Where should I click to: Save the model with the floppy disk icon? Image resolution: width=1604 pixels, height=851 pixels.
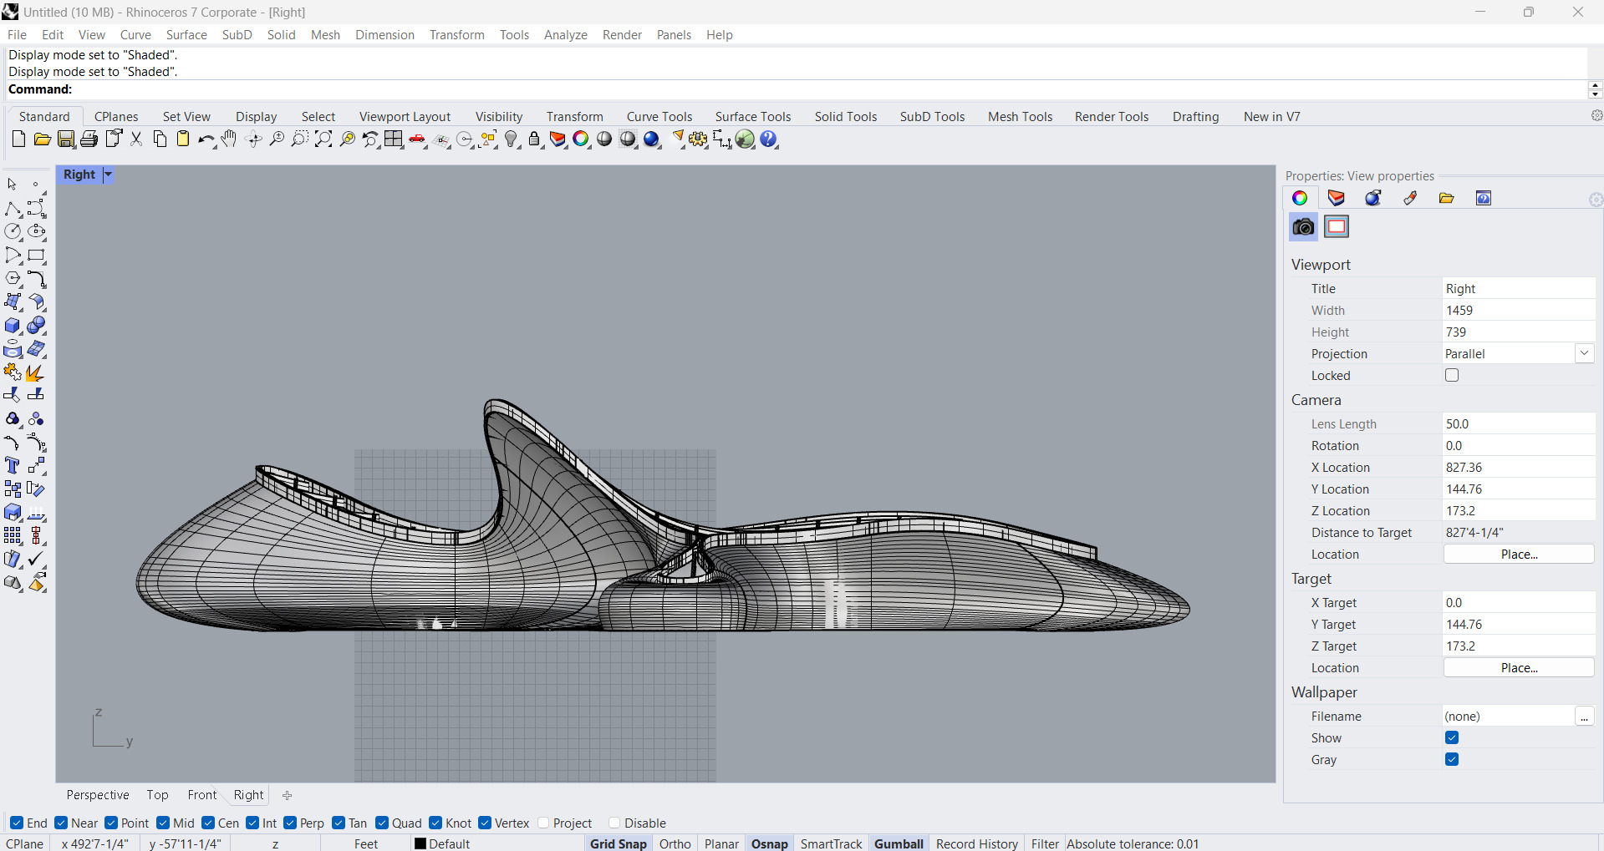(x=66, y=139)
